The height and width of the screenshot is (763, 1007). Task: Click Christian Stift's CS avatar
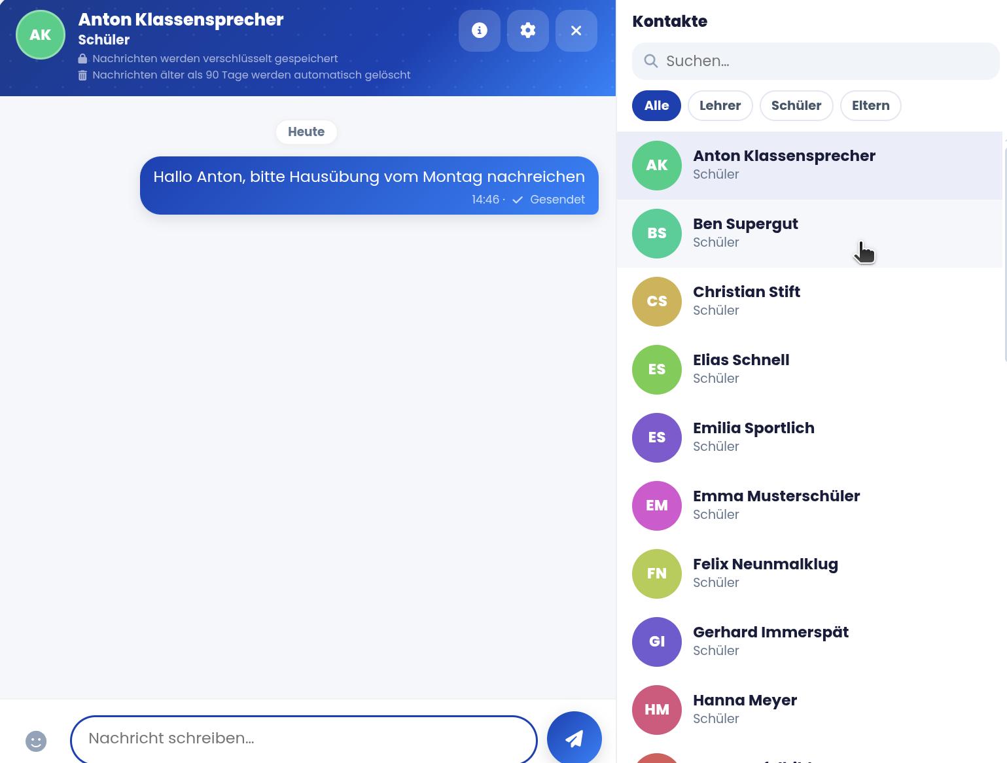pos(657,302)
